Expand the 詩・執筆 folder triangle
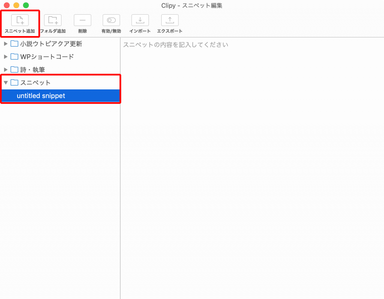The image size is (384, 299). click(6, 69)
